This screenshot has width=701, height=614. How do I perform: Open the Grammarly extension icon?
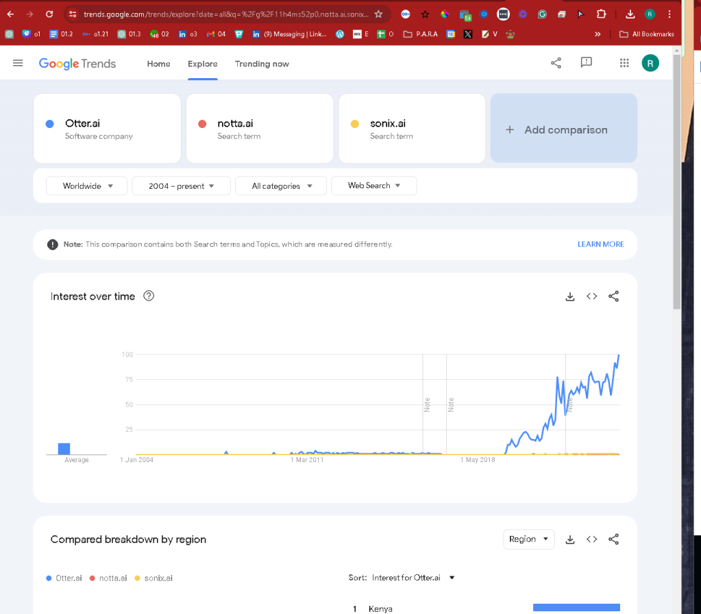pyautogui.click(x=542, y=14)
